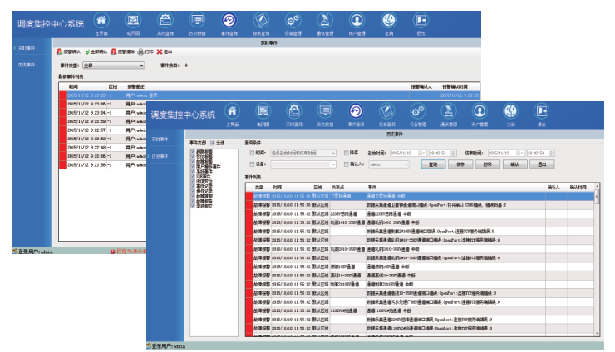The width and height of the screenshot is (615, 352).
Task: Click the 确认 button in query conditions
Action: (x=514, y=164)
